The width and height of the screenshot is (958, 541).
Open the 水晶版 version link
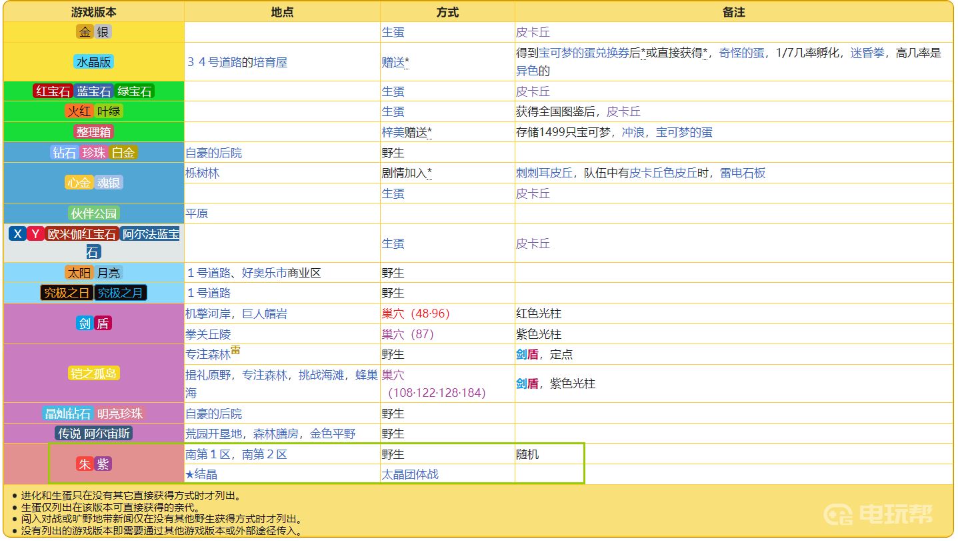94,62
